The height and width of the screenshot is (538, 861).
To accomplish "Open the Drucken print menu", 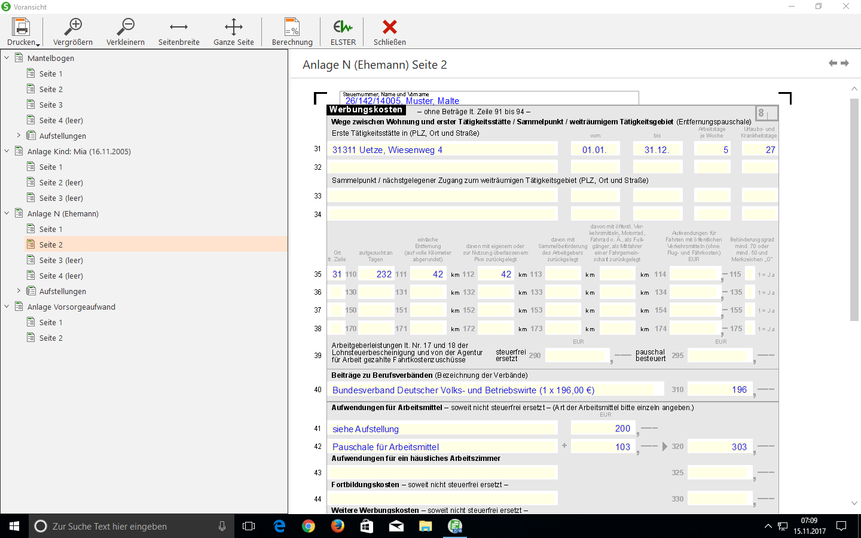I will coord(22,32).
